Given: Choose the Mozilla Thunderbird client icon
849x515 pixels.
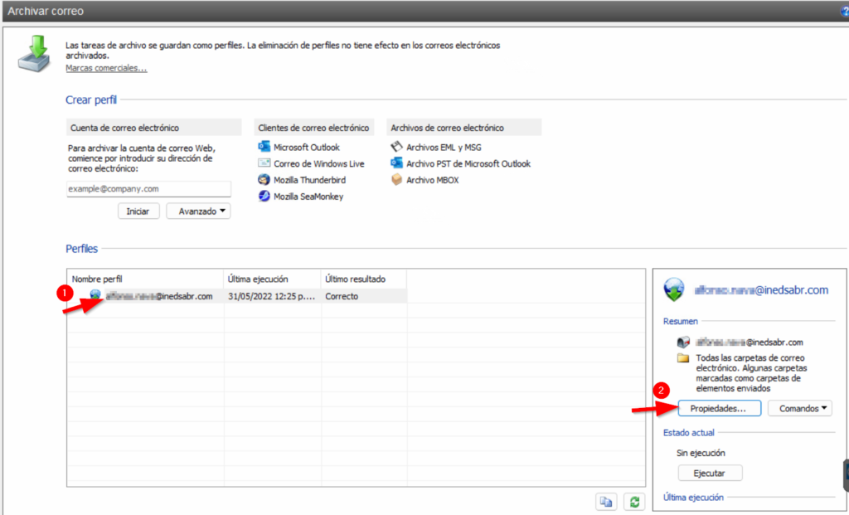Looking at the screenshot, I should tap(264, 180).
